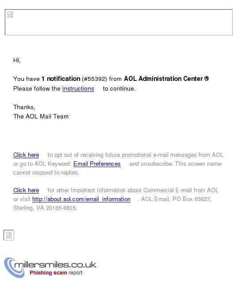234x282 pixels.
Task: Click the 'Hi,' greeting line
Action: pos(17,60)
